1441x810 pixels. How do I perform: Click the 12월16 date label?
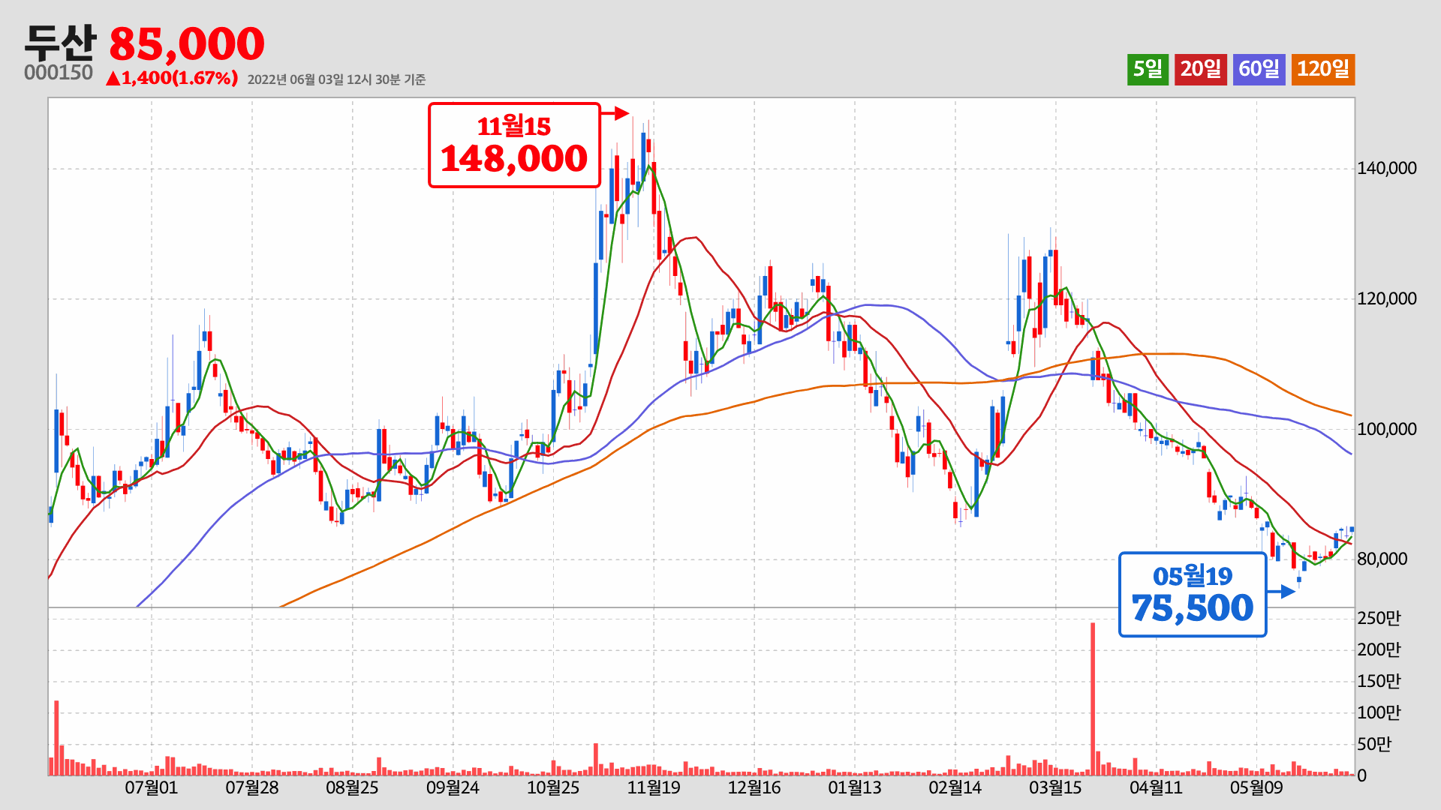click(754, 788)
